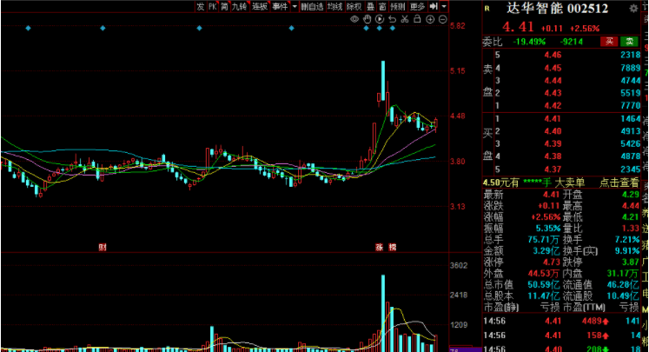Click the undo arrow icon
The width and height of the screenshot is (649, 352).
[x=393, y=19]
